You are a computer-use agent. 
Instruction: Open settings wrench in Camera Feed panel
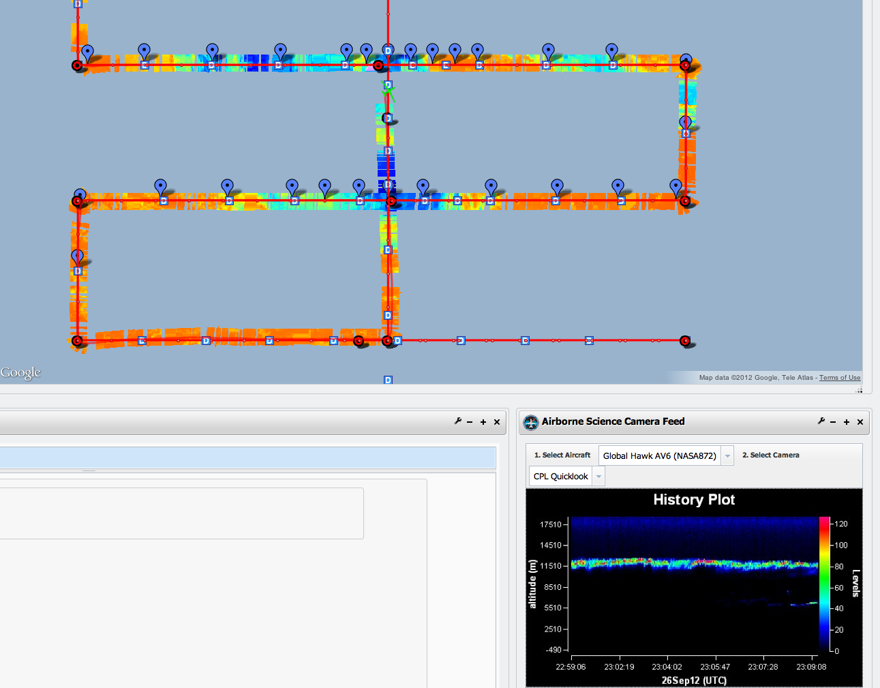pyautogui.click(x=821, y=421)
